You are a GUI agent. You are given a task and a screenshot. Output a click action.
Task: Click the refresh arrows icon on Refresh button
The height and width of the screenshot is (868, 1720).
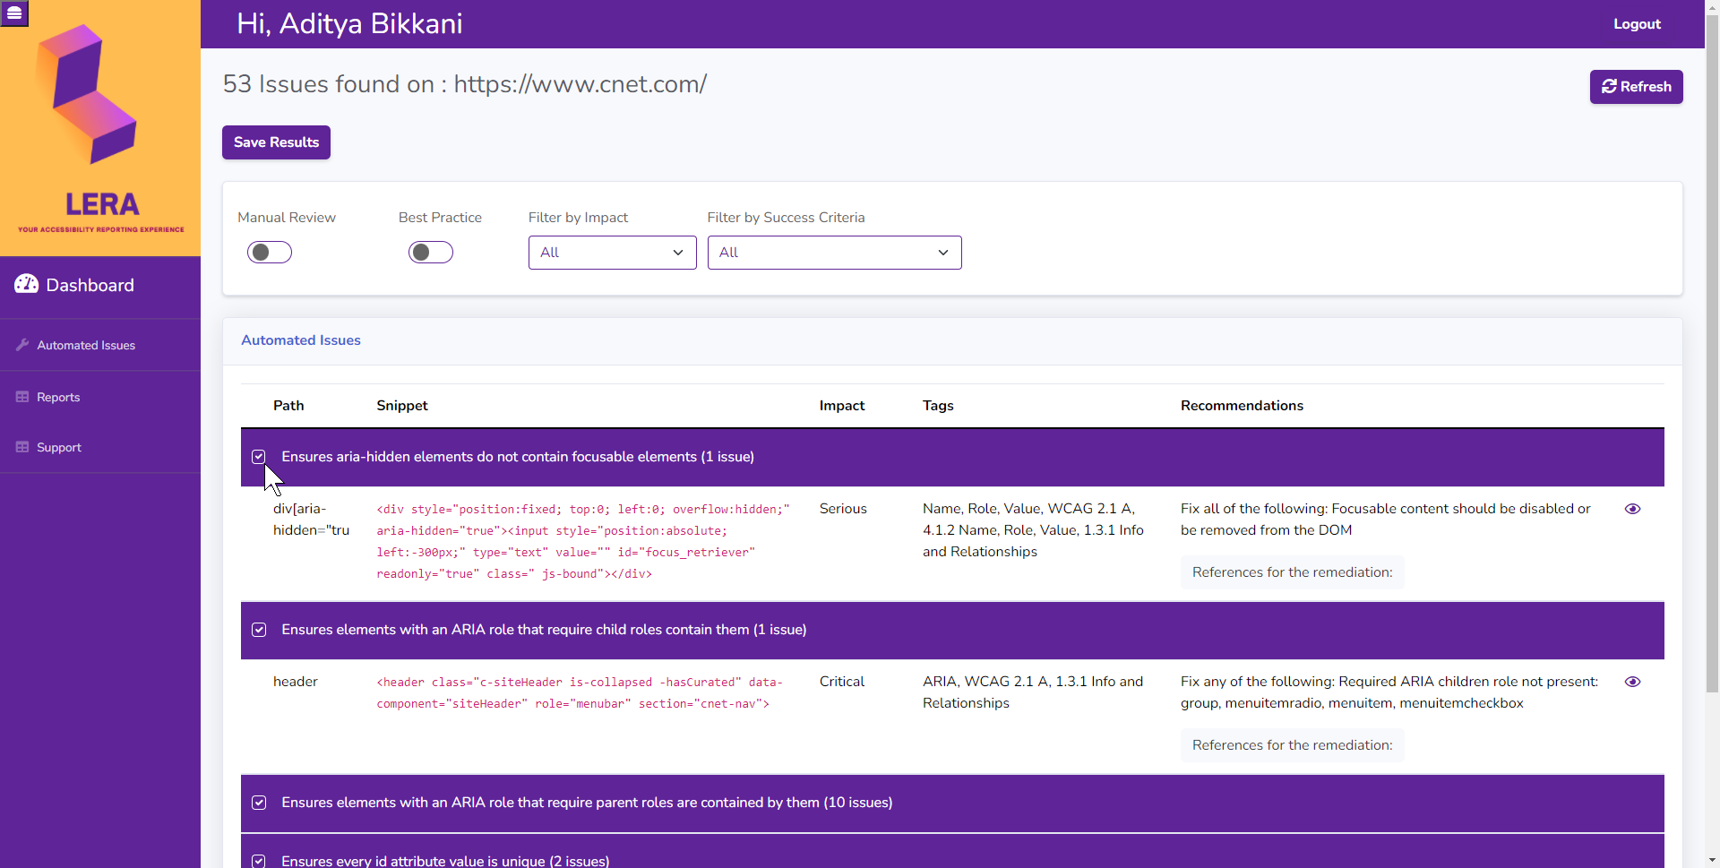[1609, 87]
